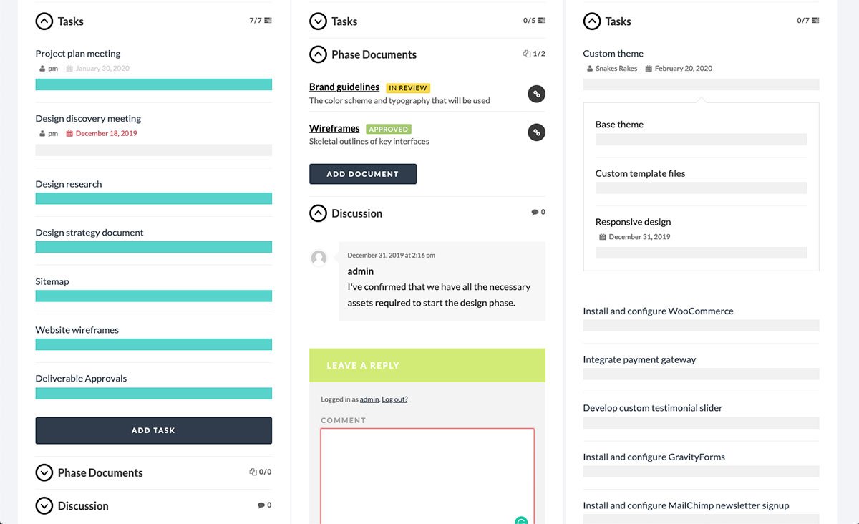Collapse the middle column Phase Documents section
859x524 pixels.
pos(318,54)
